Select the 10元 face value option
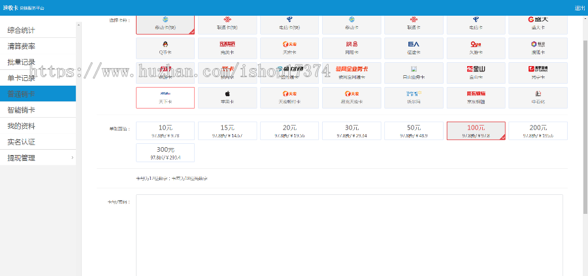Image resolution: width=588 pixels, height=276 pixels. click(x=165, y=131)
